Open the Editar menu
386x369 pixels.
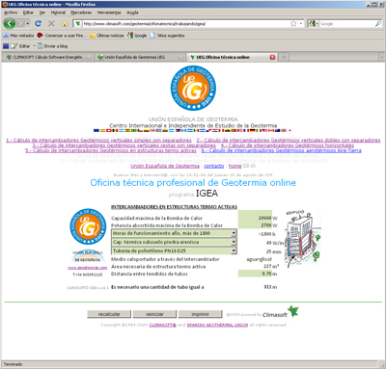[x=28, y=13]
